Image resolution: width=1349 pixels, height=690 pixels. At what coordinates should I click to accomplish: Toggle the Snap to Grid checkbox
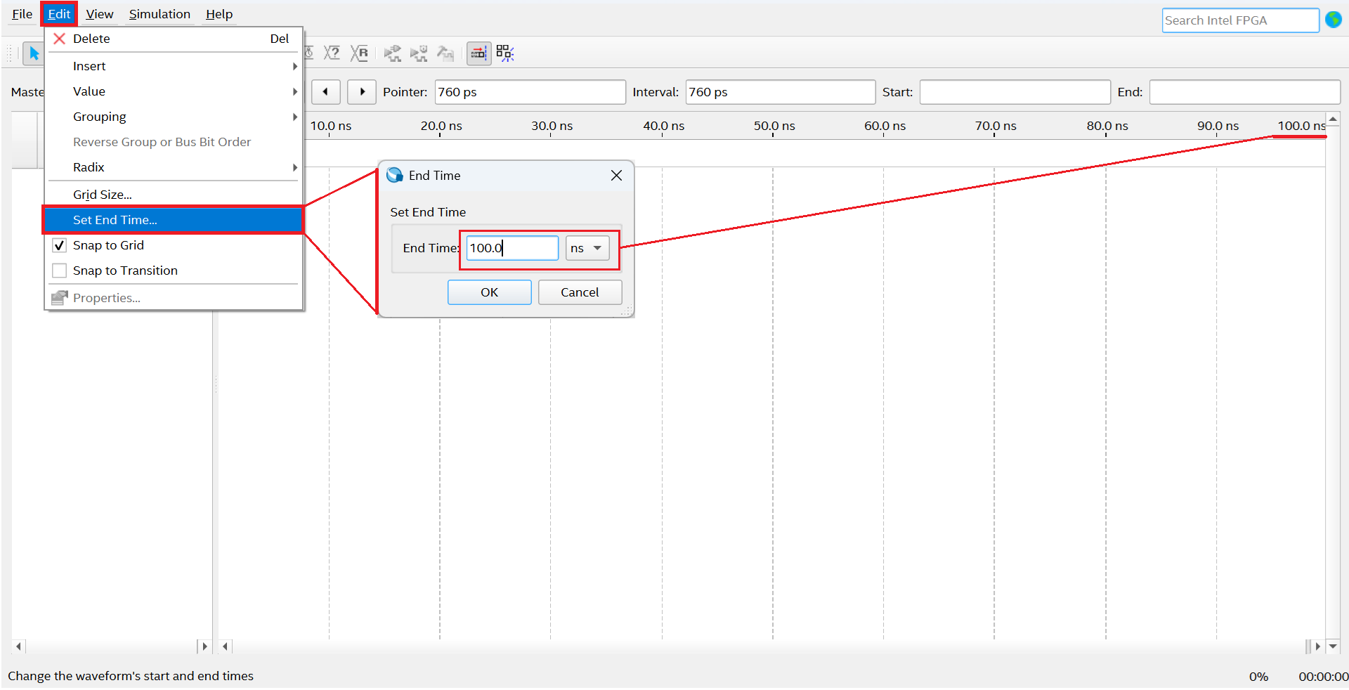click(60, 245)
